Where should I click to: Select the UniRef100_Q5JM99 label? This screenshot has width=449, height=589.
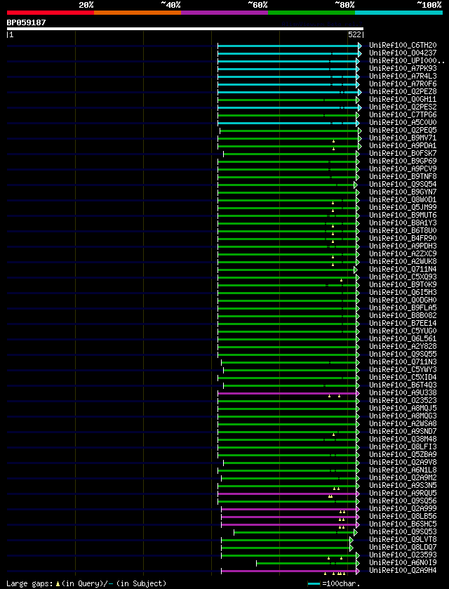403,207
